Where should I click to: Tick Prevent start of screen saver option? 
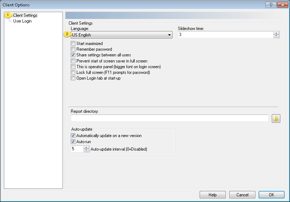(73, 61)
